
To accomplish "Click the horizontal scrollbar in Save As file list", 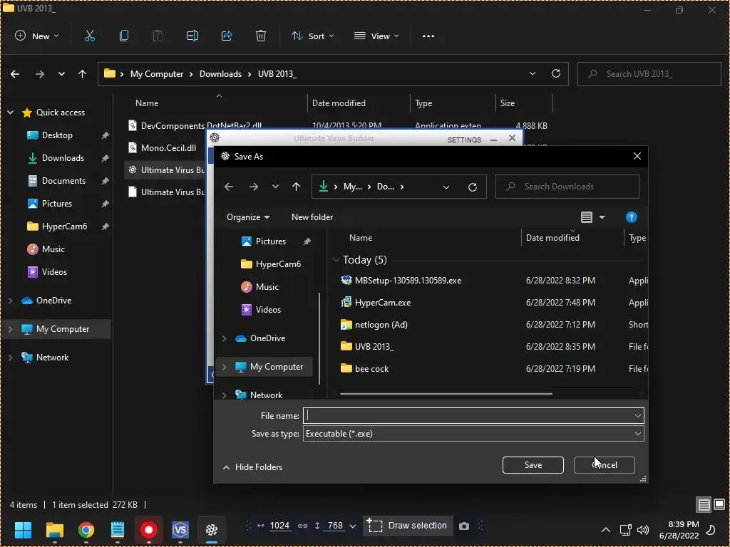I will click(x=446, y=393).
